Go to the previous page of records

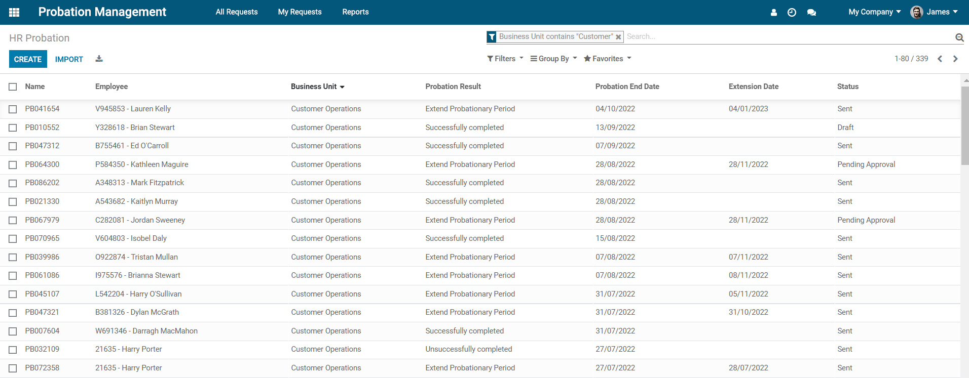click(940, 59)
